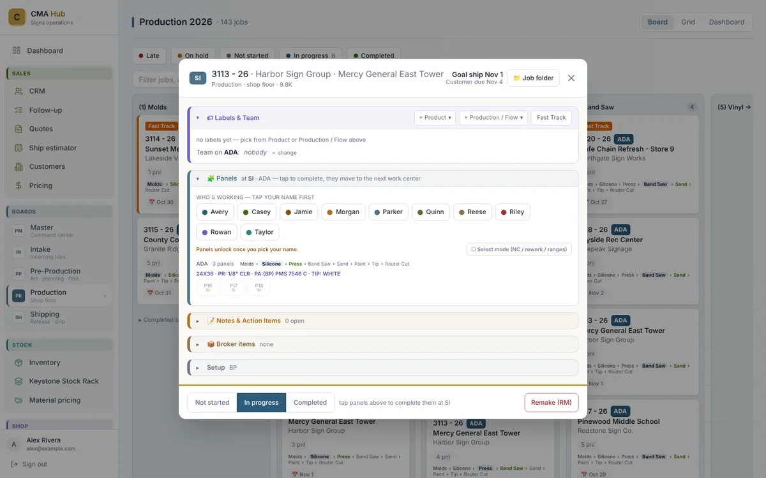Click the Customers building icon
766x478 pixels.
[19, 166]
